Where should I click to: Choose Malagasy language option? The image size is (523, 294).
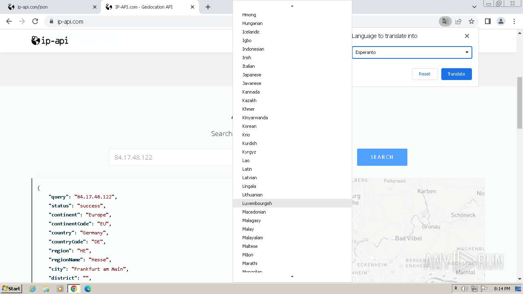292,220
